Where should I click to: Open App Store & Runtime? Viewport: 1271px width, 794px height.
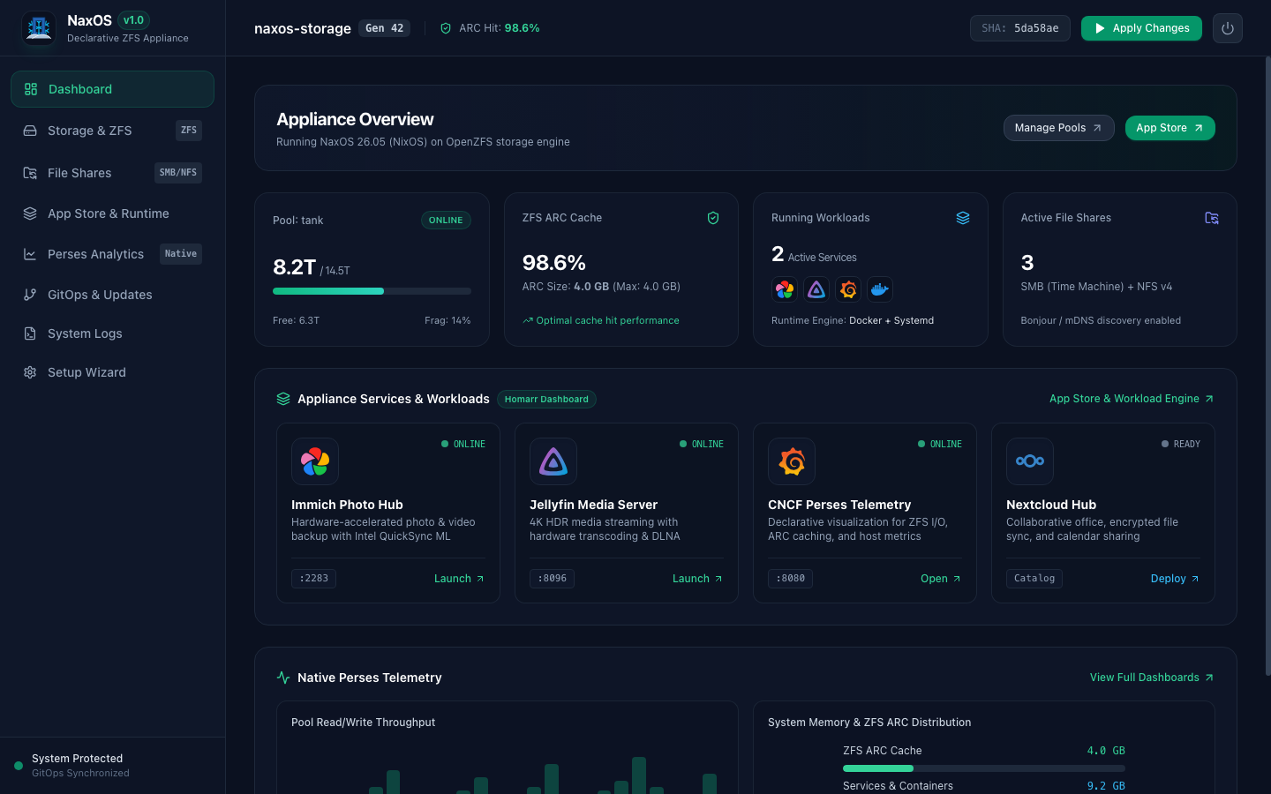112,213
